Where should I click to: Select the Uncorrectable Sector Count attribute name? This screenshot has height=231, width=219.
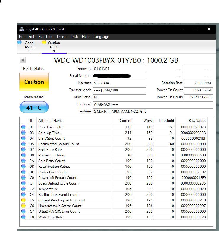click(60, 206)
